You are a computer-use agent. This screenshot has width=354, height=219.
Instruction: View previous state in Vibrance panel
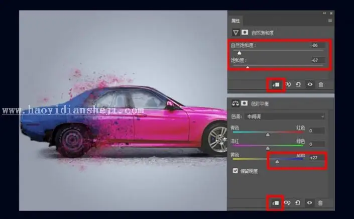coord(288,85)
